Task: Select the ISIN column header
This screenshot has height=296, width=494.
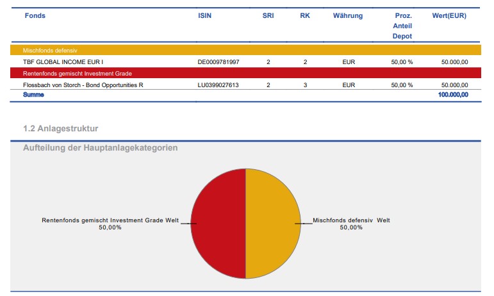Action: tap(204, 15)
